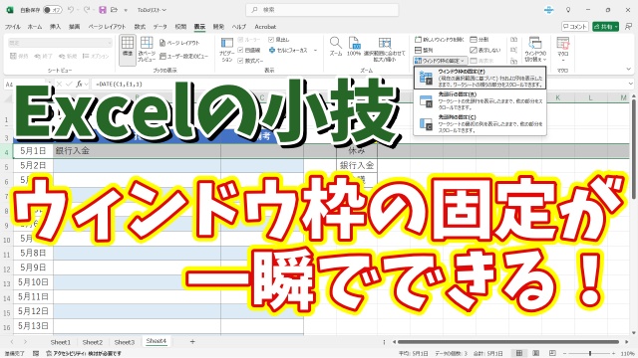The image size is (638, 358).
Task: Click the Open folder icon in quick access
Action: [115, 10]
